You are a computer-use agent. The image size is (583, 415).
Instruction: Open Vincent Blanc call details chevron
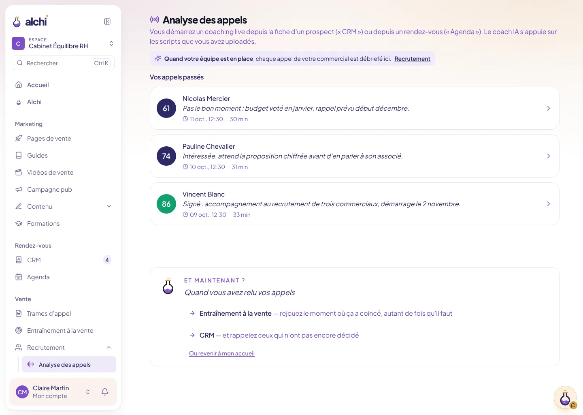pos(549,204)
